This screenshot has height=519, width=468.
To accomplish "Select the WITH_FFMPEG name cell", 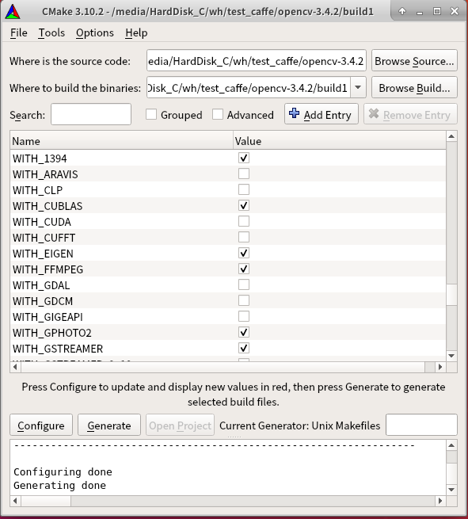I will click(x=122, y=269).
